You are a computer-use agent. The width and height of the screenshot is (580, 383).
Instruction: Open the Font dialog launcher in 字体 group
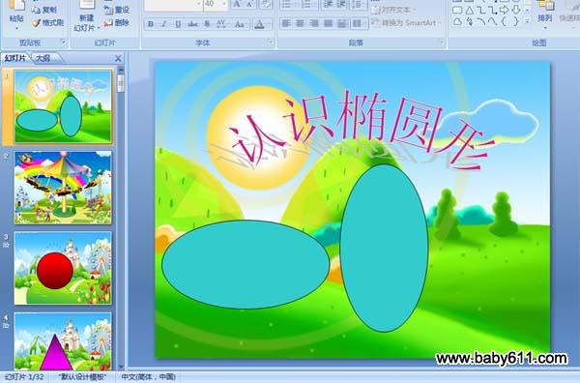(x=270, y=43)
